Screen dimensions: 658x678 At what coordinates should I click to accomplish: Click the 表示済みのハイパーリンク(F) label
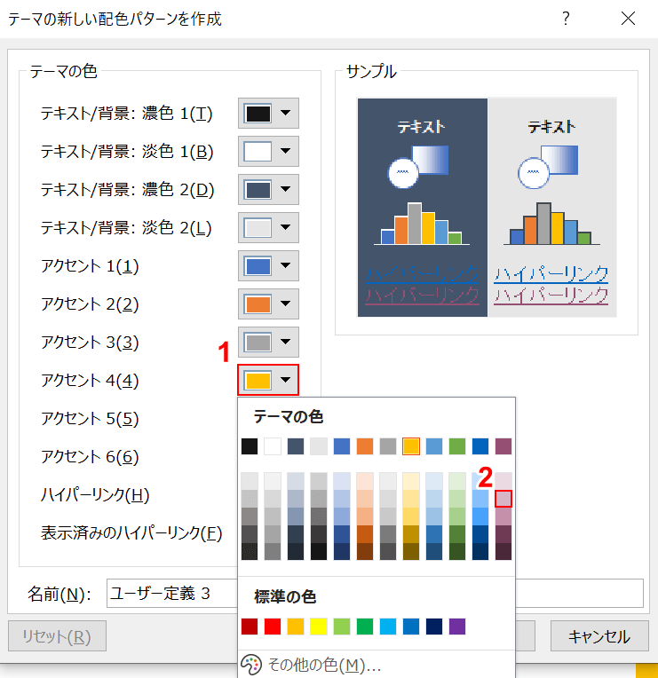[131, 532]
